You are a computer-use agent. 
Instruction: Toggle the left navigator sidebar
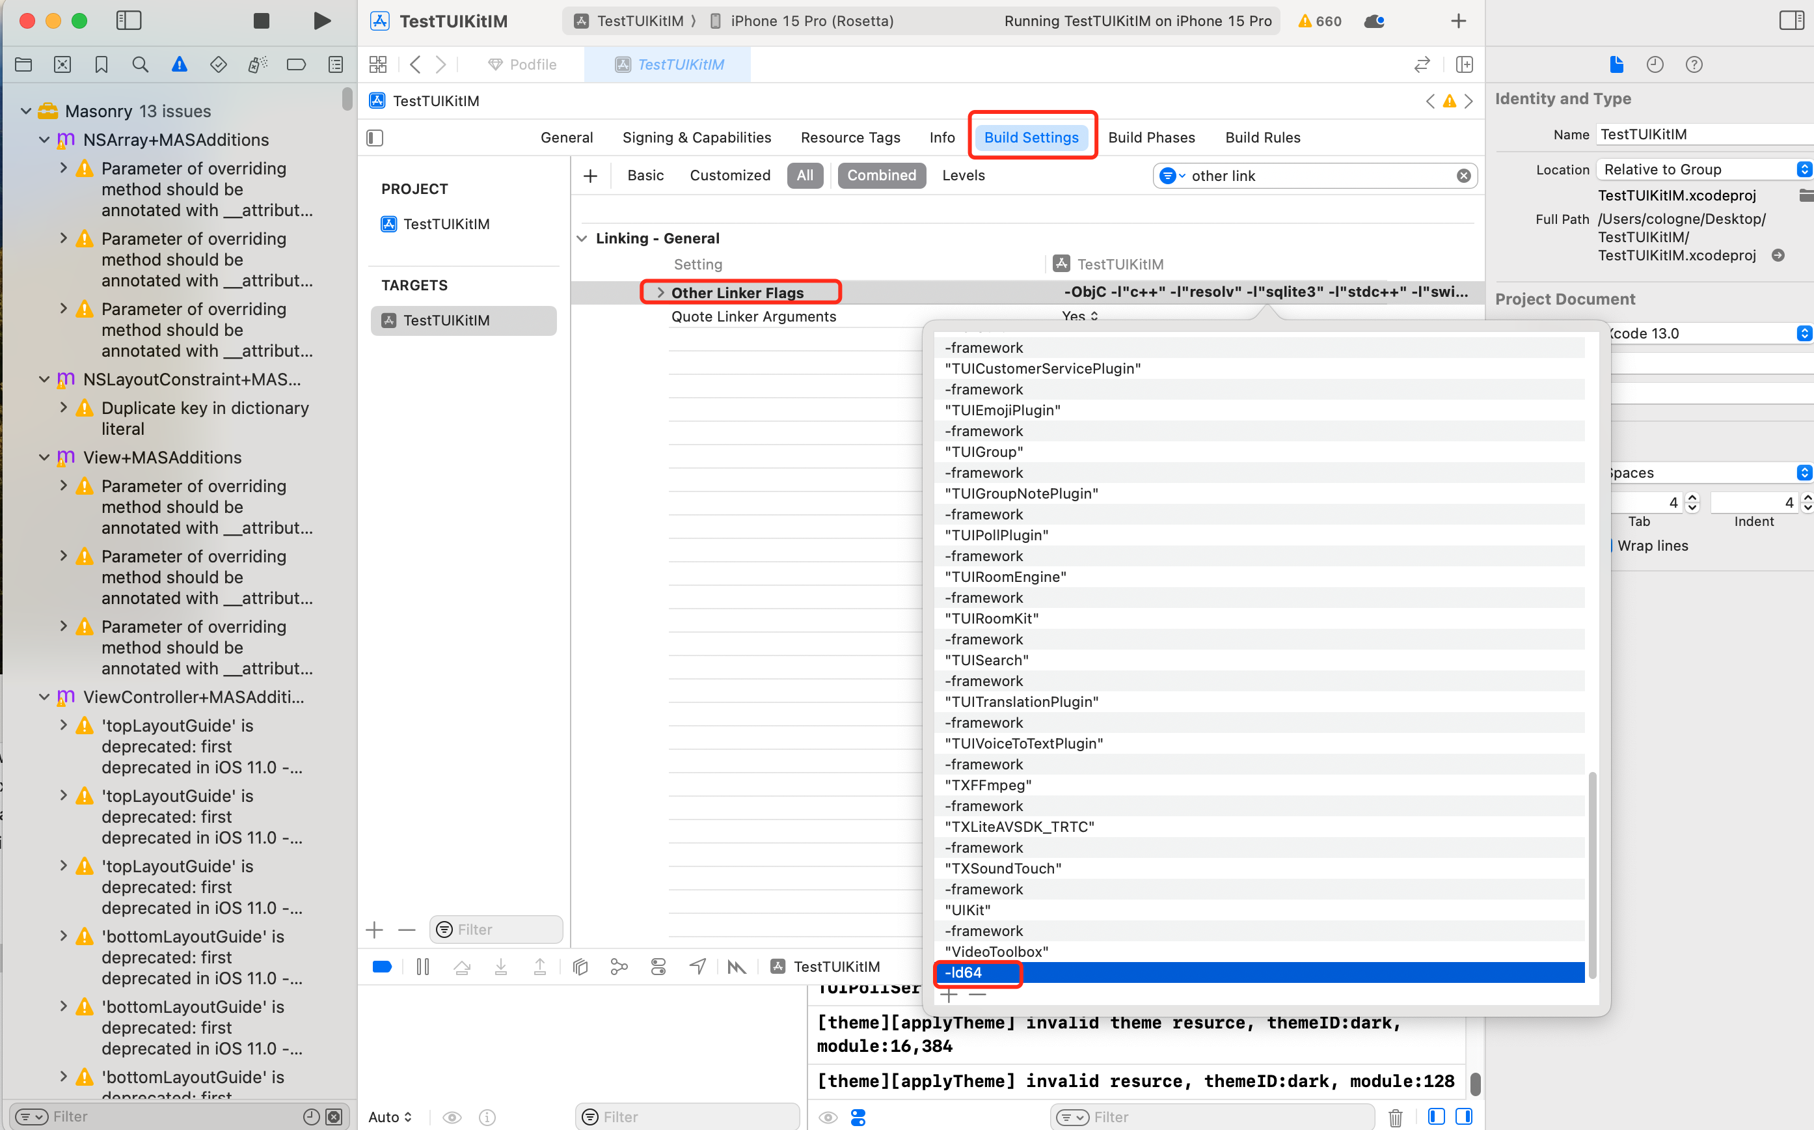(x=128, y=21)
